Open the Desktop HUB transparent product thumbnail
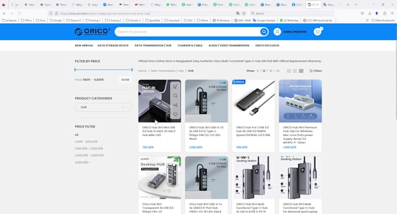The width and height of the screenshot is (397, 214). [x=160, y=178]
